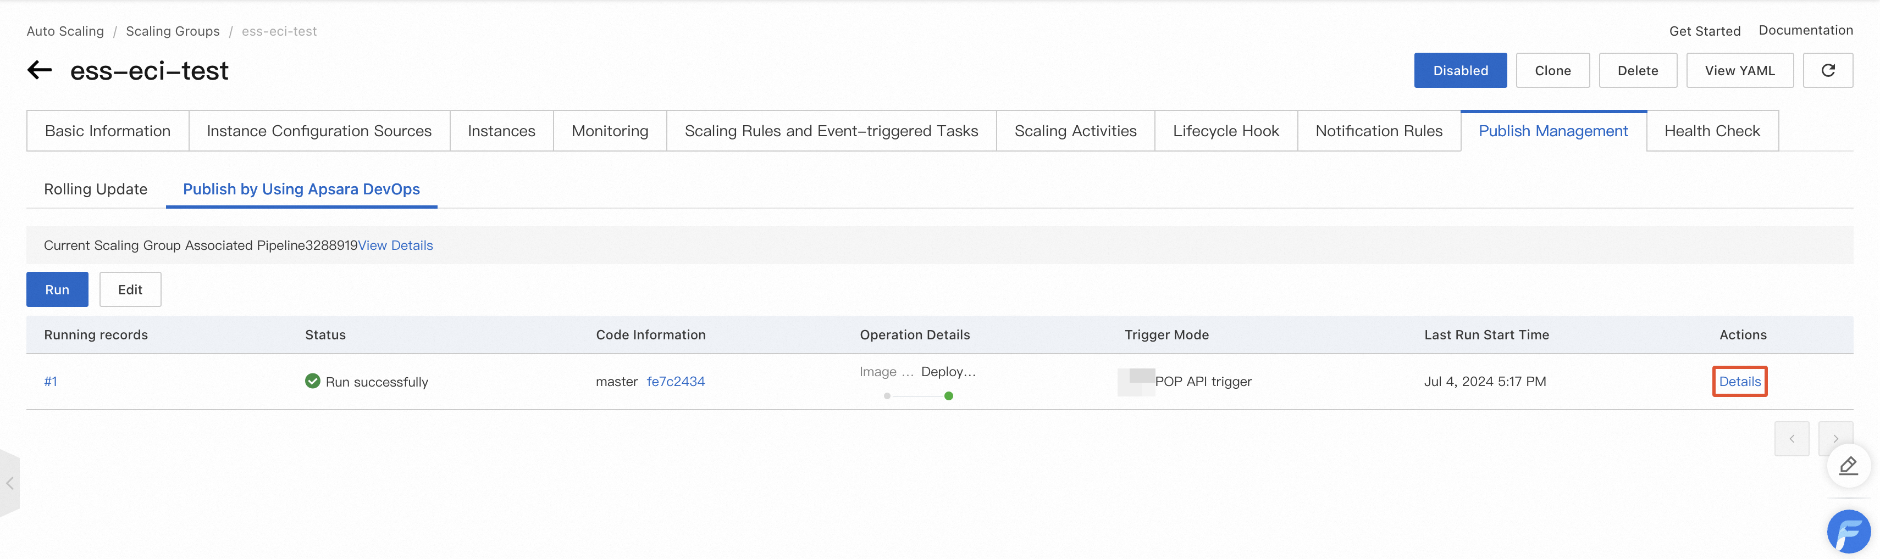Click the View YAML button
The width and height of the screenshot is (1880, 559).
point(1739,71)
